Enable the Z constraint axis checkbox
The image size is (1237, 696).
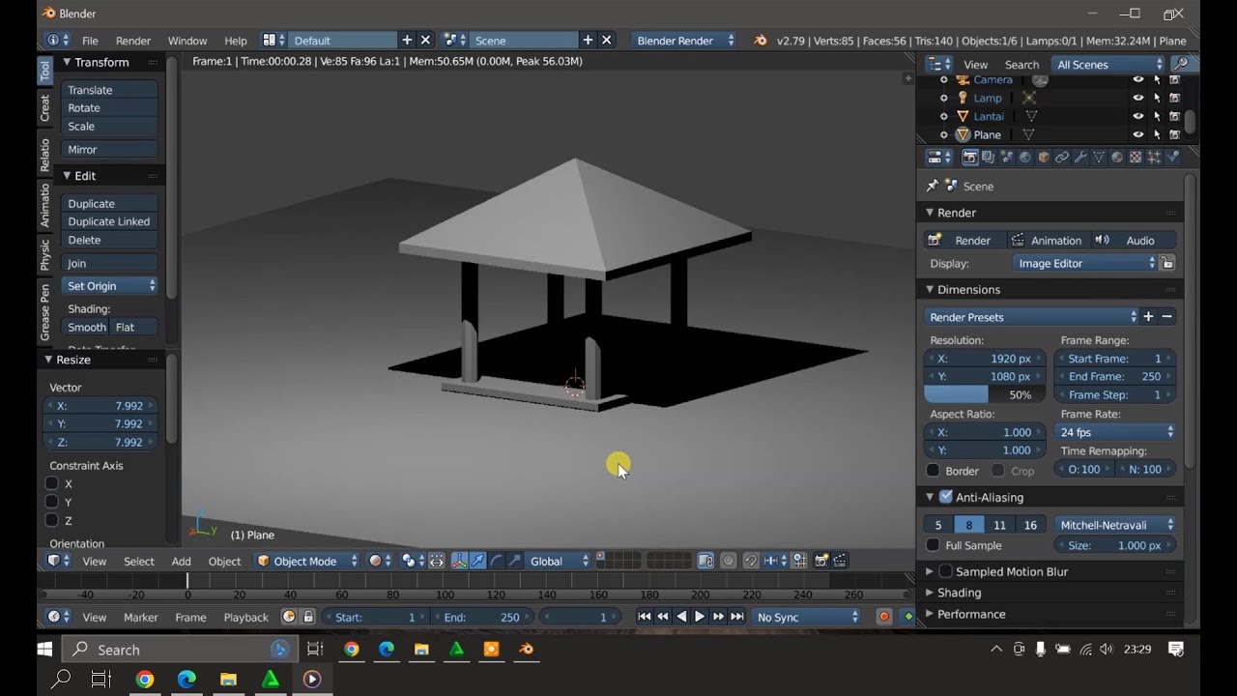pyautogui.click(x=52, y=520)
